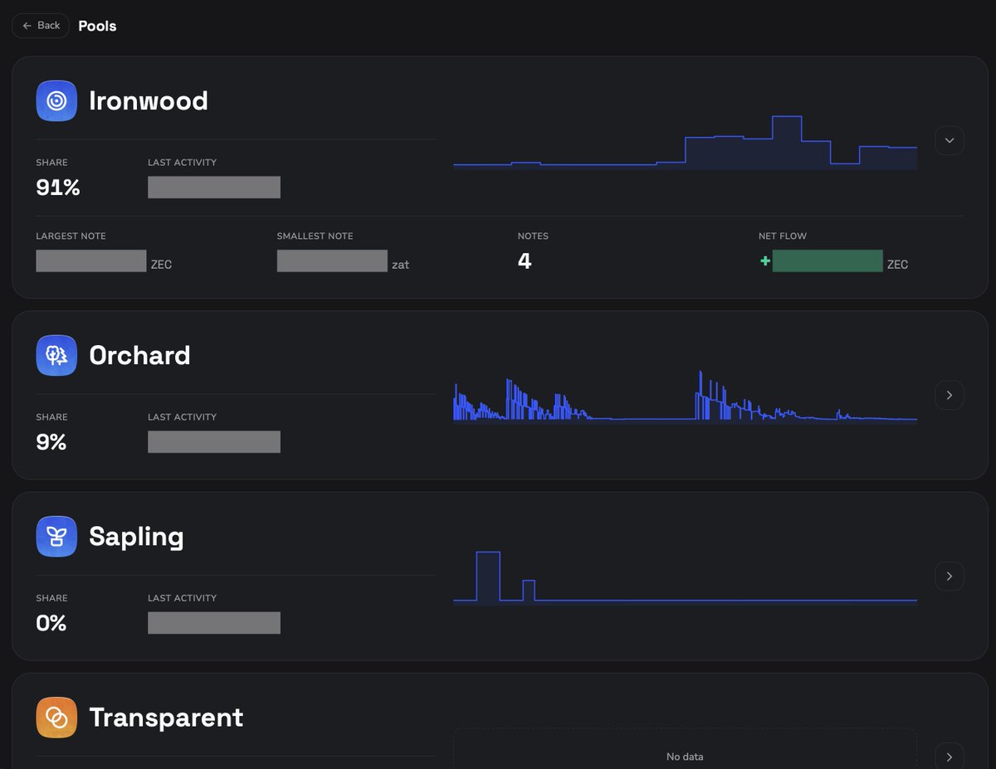Click the SMALLEST NOTE label

click(315, 236)
